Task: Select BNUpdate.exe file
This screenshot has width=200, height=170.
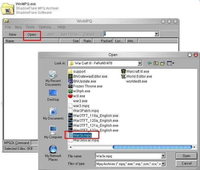Action: coord(82,81)
